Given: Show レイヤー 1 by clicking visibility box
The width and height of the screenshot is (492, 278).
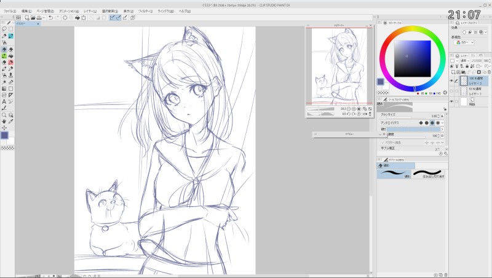Looking at the screenshot, I should tap(451, 91).
